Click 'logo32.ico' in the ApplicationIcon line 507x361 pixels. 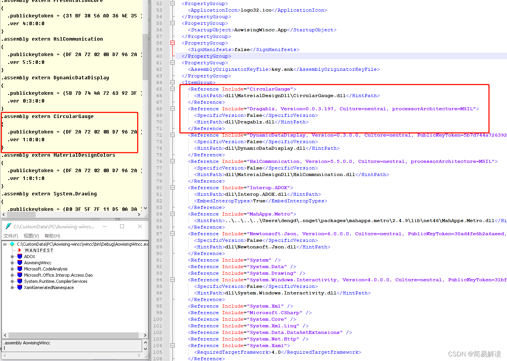click(256, 10)
